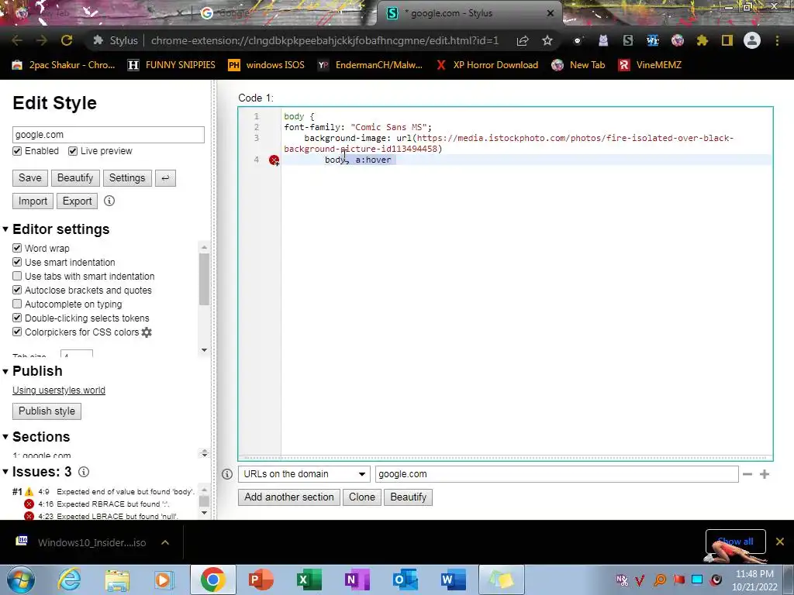Toggle the browser side panel icon
The width and height of the screenshot is (794, 595).
[727, 40]
